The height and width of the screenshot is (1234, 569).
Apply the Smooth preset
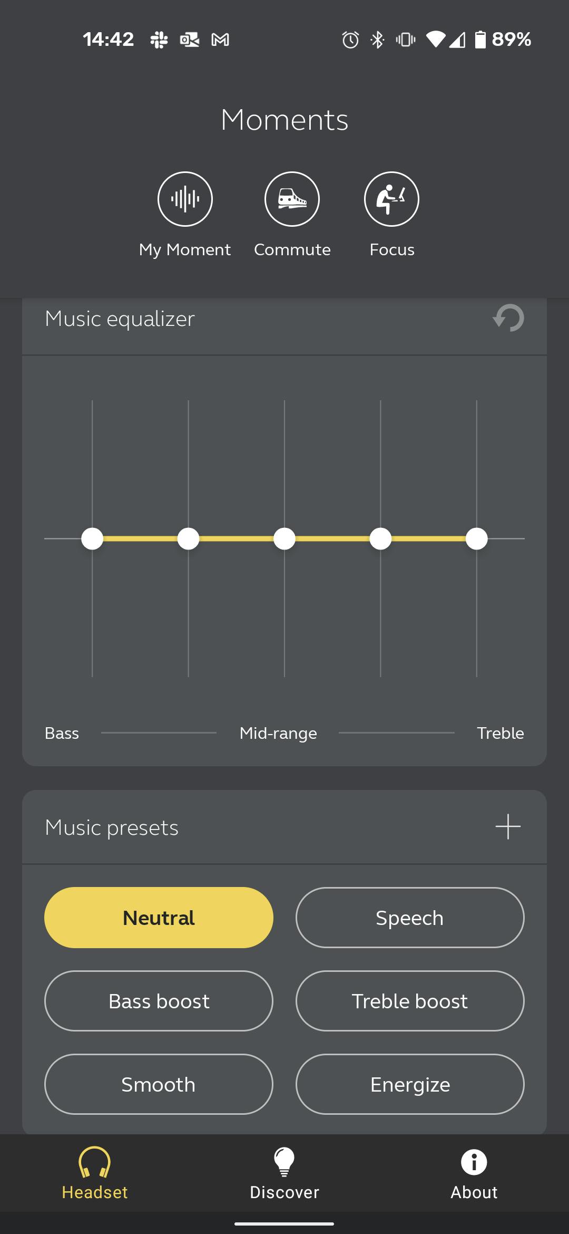click(159, 1084)
